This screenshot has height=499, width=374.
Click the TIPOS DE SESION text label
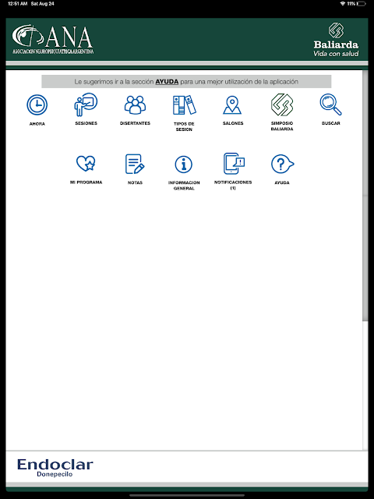click(184, 126)
